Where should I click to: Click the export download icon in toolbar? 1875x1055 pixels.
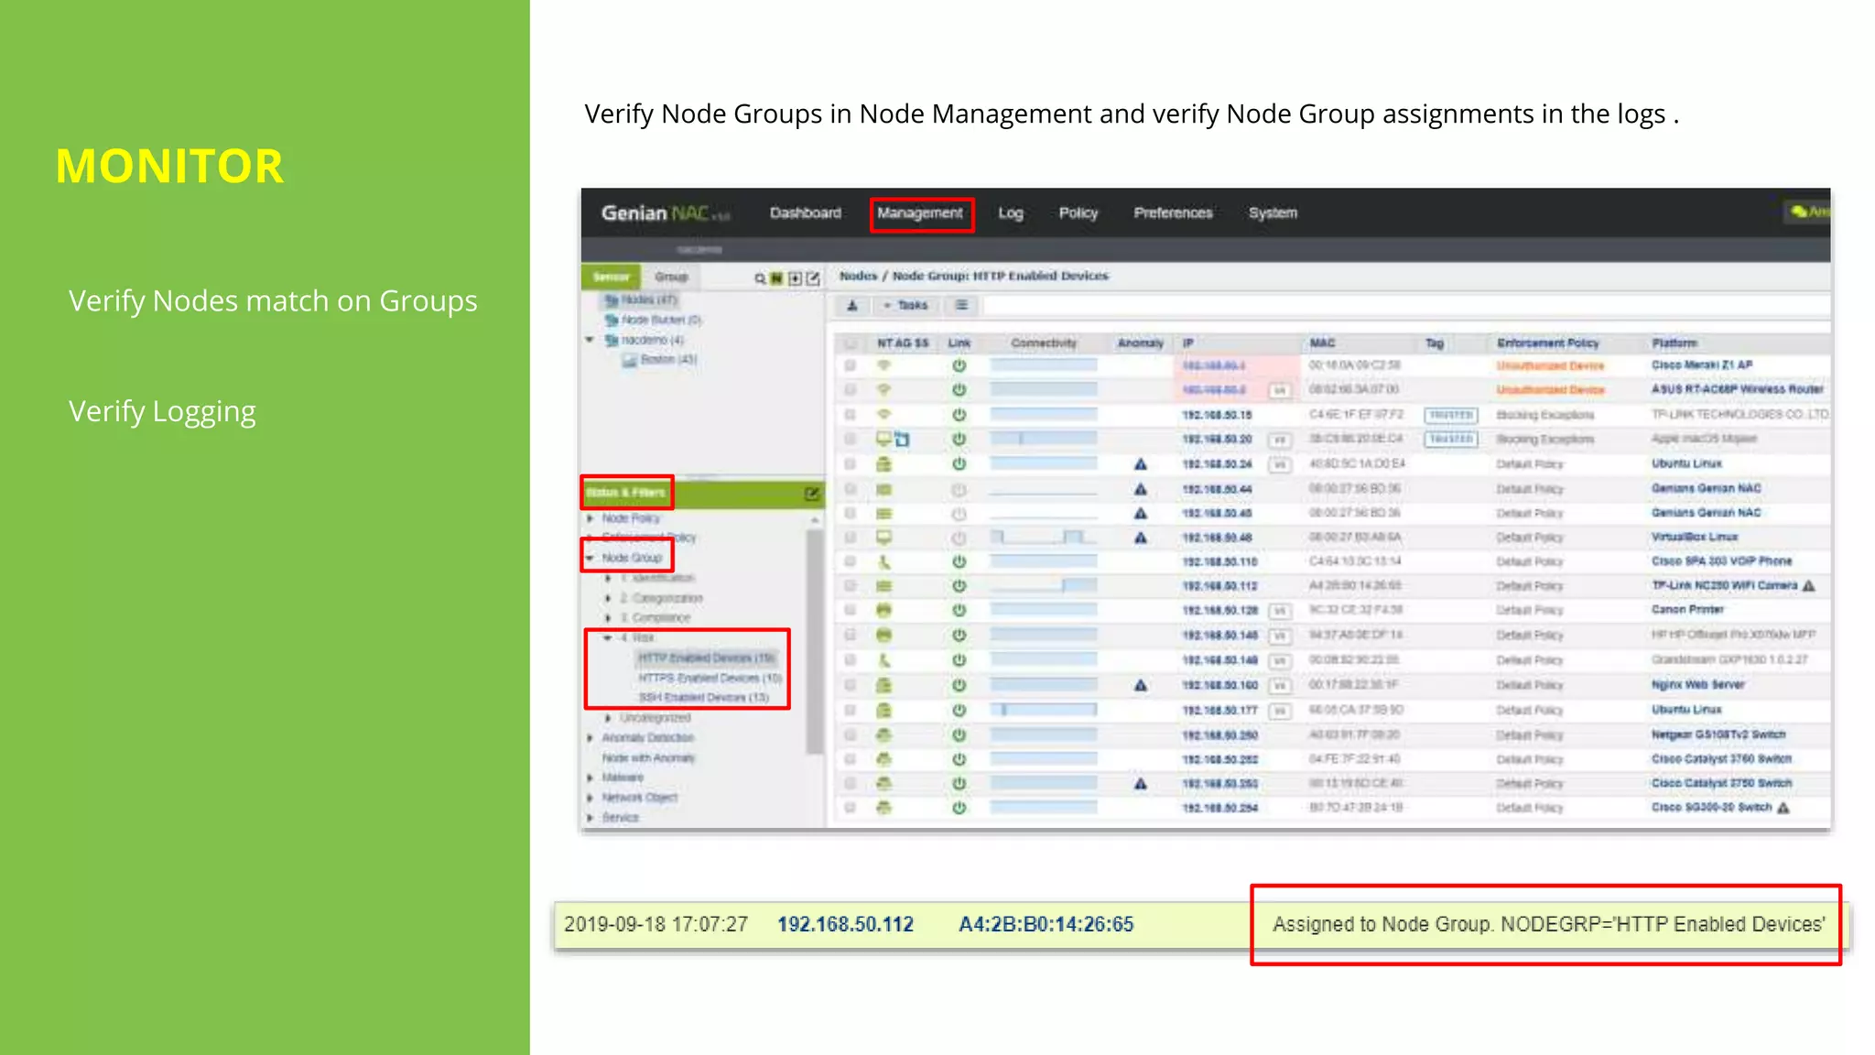click(852, 306)
